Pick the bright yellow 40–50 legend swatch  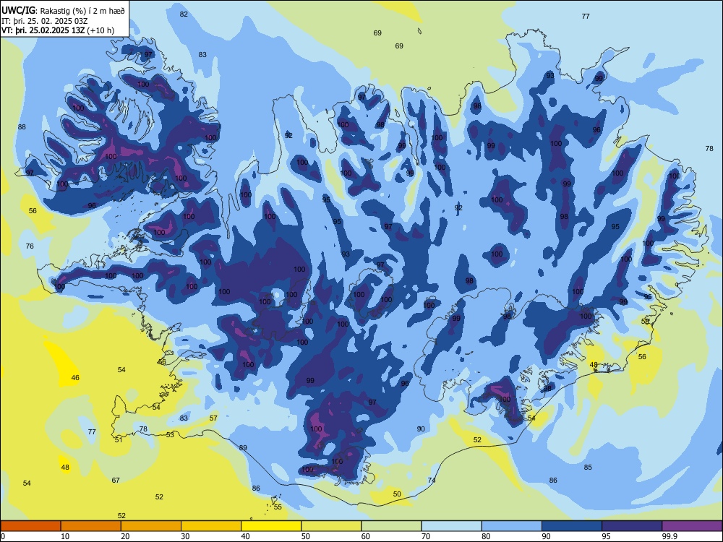coord(271,526)
